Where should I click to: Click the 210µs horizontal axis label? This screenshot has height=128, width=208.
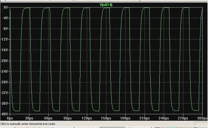[x=145, y=118]
